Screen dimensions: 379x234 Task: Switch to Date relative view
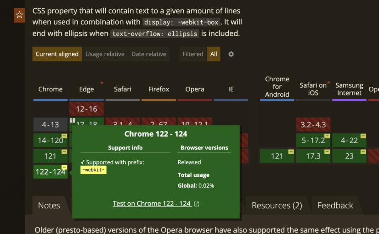pos(149,54)
